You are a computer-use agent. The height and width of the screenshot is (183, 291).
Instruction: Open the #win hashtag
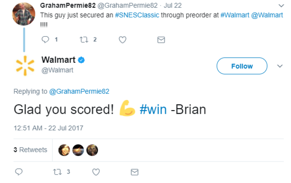point(153,110)
